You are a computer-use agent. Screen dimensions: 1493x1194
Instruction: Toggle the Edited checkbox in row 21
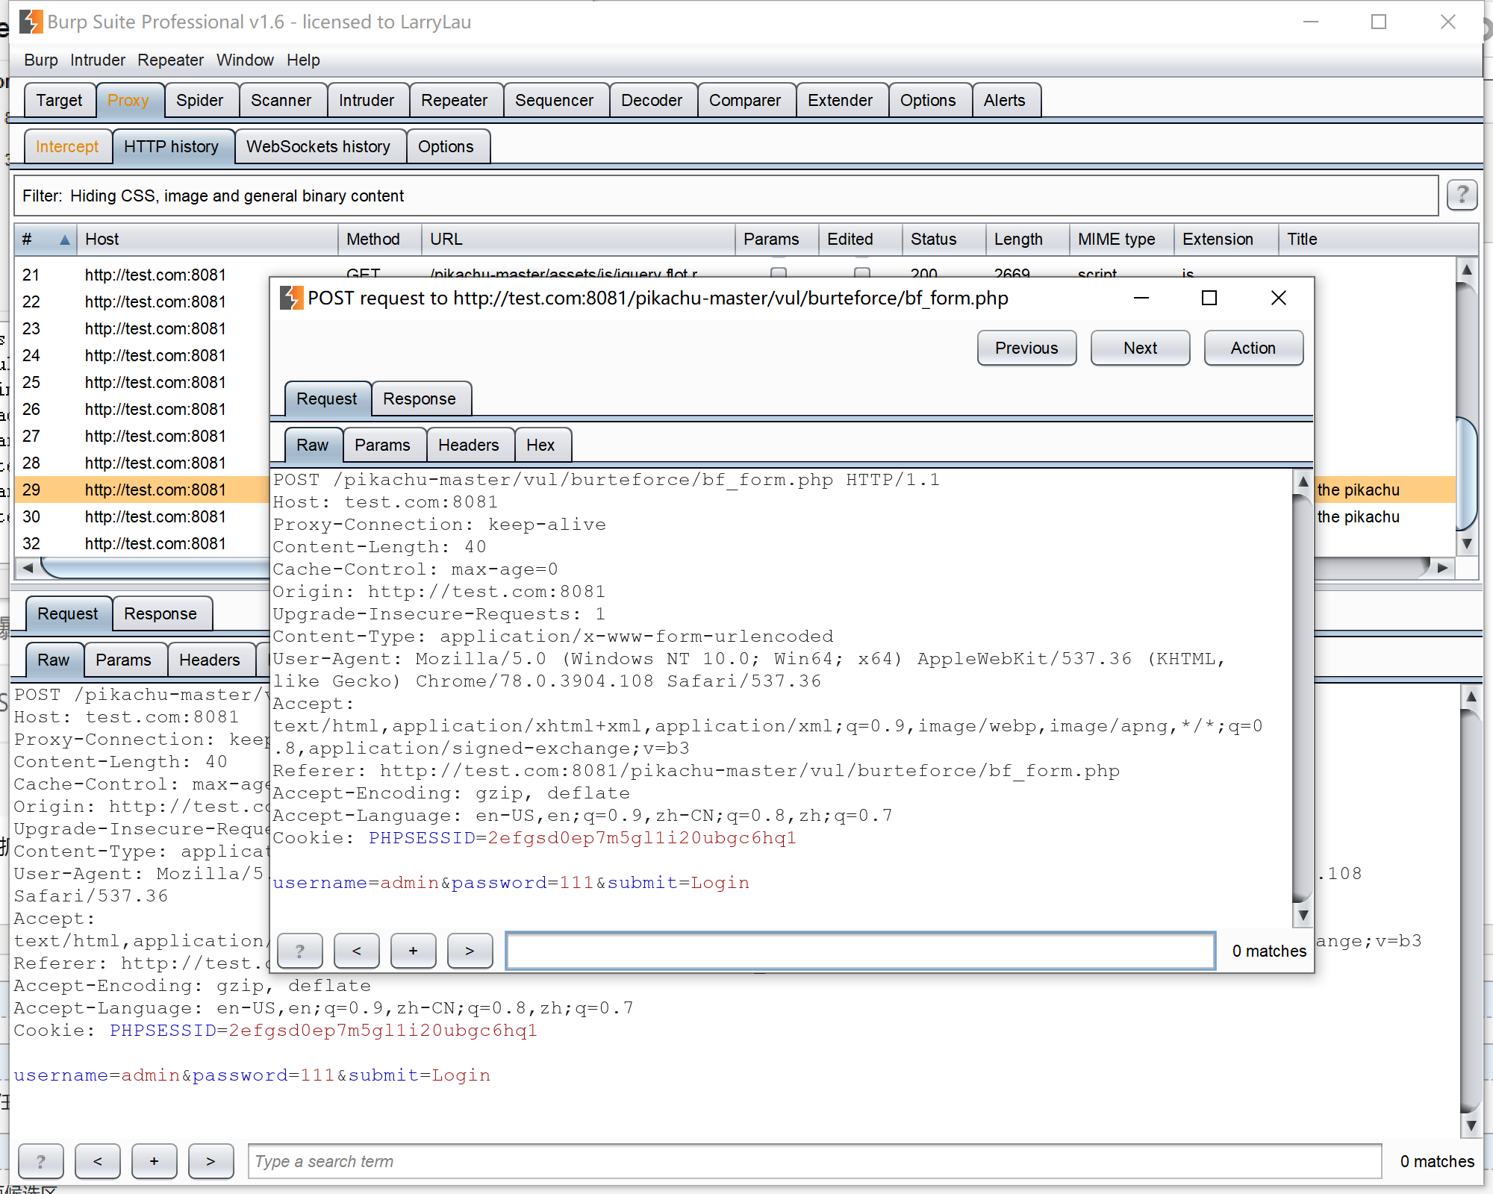pyautogui.click(x=862, y=272)
